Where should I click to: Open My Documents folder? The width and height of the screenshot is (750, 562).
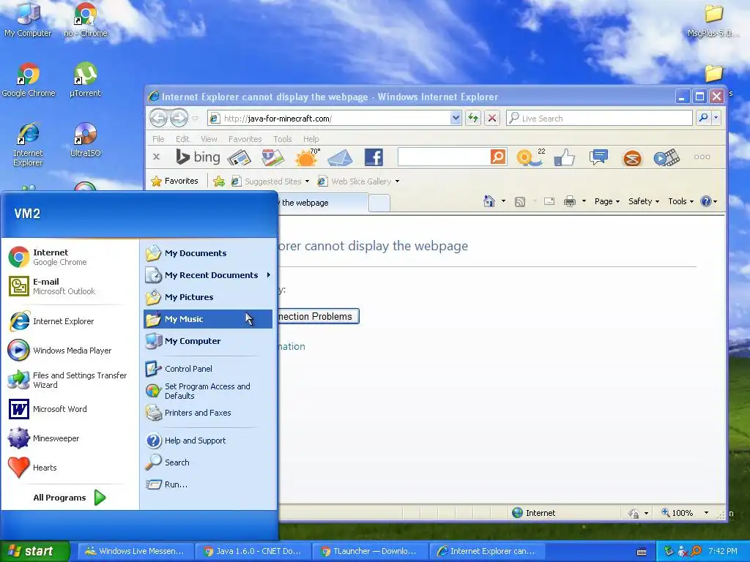point(207,253)
